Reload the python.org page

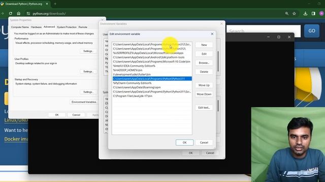tap(10, 14)
